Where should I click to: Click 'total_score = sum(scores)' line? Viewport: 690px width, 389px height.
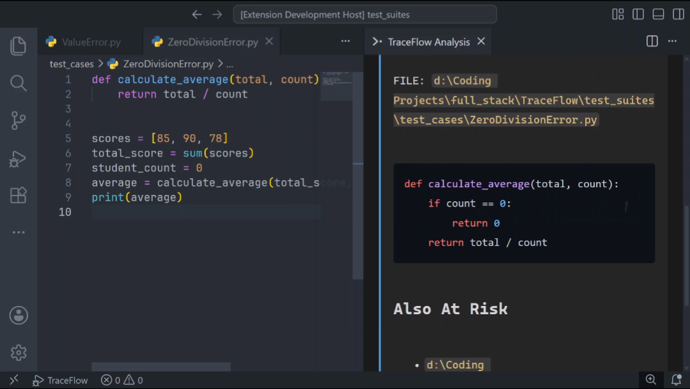173,153
